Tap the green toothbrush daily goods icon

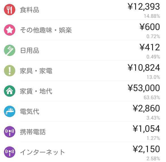pyautogui.click(x=10, y=50)
